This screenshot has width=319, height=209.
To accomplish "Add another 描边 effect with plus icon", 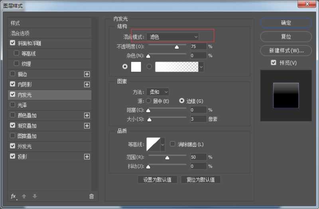I will 87,74.
